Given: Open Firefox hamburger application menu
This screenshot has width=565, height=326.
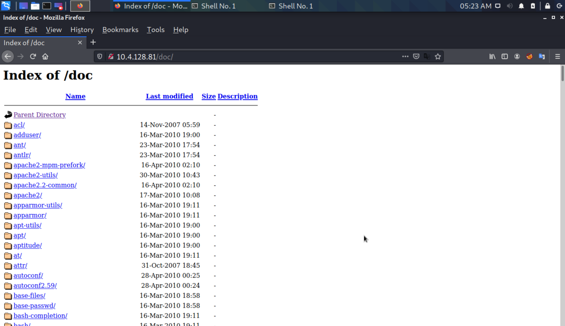Looking at the screenshot, I should pos(557,56).
